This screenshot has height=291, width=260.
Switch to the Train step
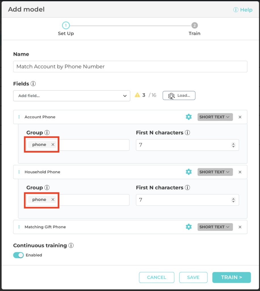(194, 25)
